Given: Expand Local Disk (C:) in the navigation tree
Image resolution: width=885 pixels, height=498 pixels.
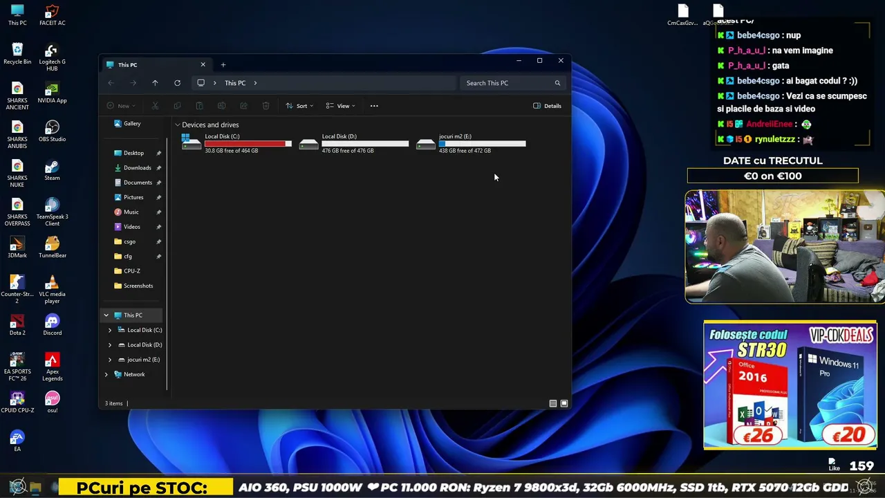Looking at the screenshot, I should tap(110, 330).
